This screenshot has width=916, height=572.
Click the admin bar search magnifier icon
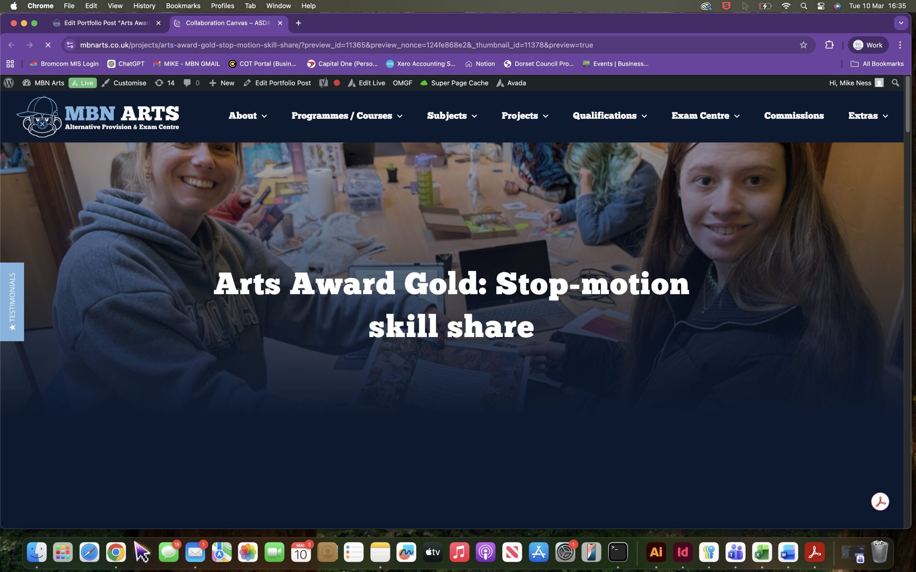895,83
